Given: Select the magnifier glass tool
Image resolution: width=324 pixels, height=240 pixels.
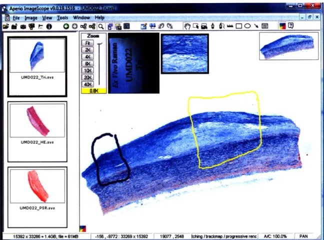Looking at the screenshot, I should 101,26.
